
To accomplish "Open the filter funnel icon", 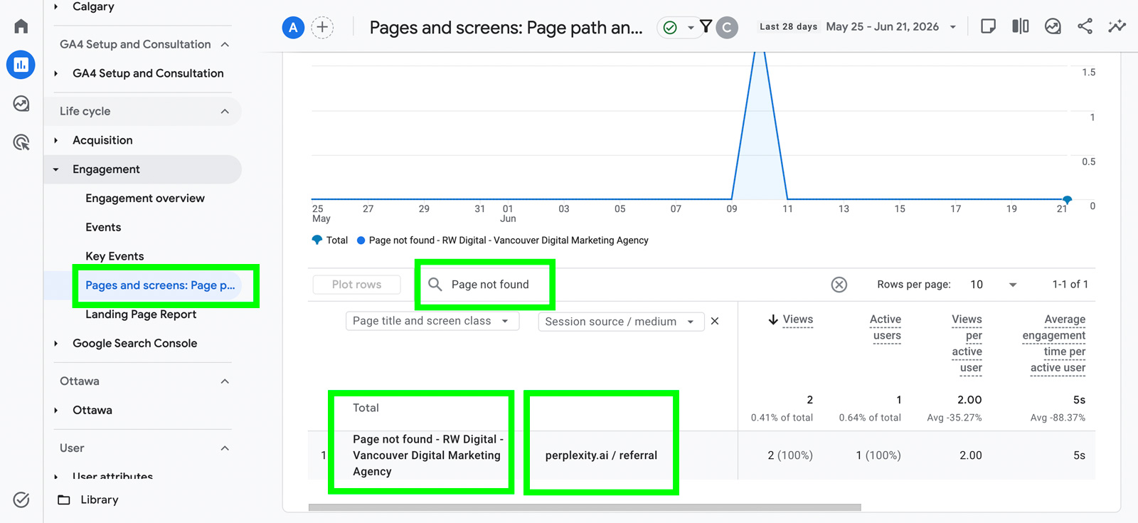I will click(x=706, y=27).
